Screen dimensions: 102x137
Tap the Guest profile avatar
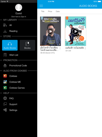point(19,7)
